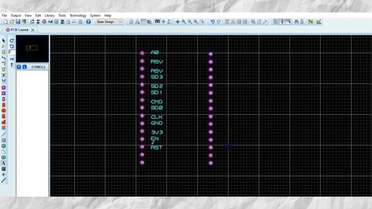This screenshot has height=209, width=372.
Task: Click the green N toolbar icon
Action: coord(310,22)
